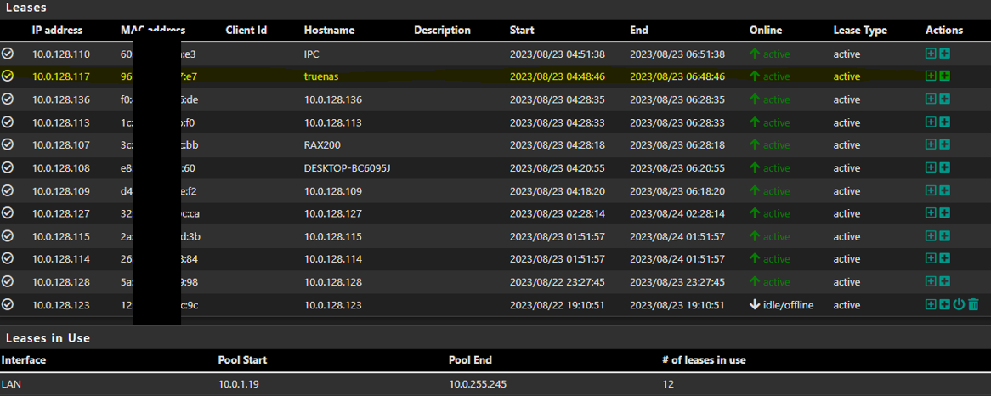Click check-circle status icon for truenas row
Screen dimensions: 991x396
pos(8,76)
